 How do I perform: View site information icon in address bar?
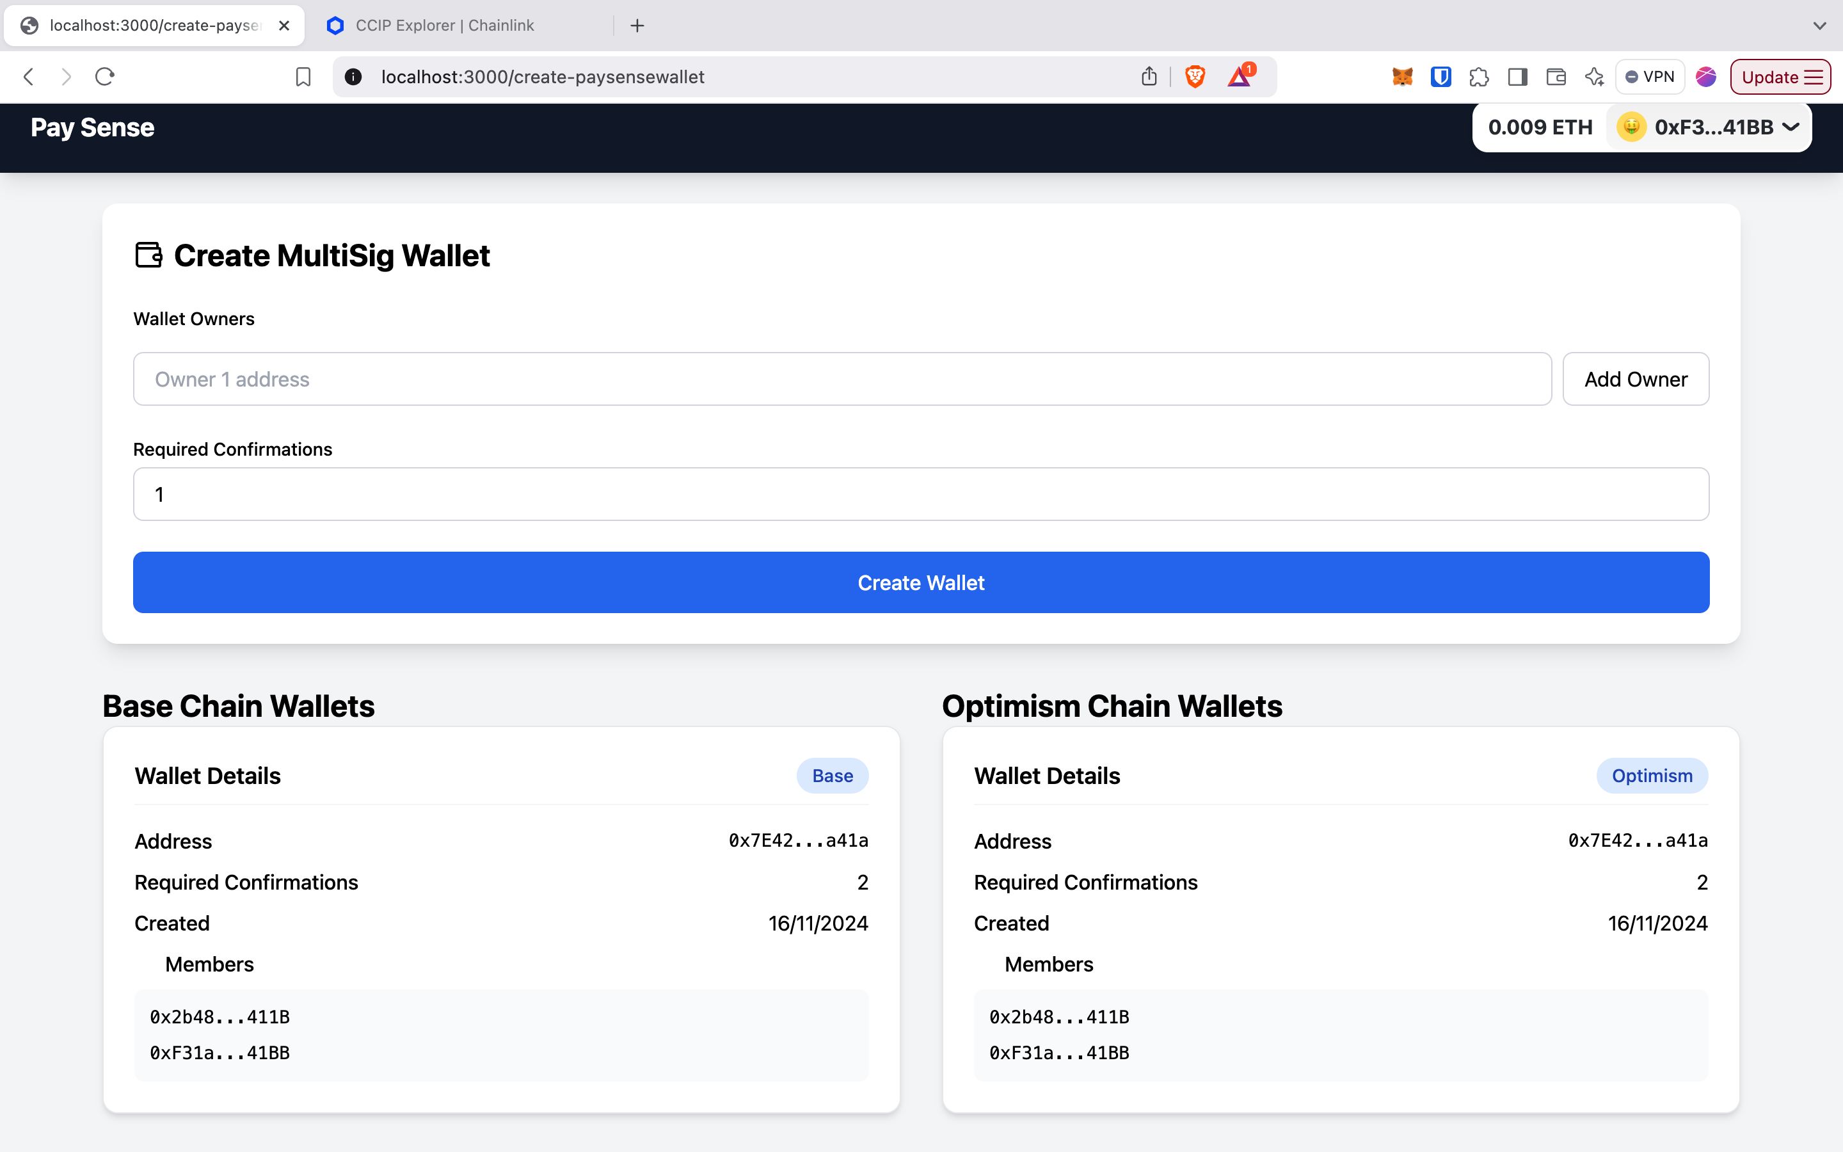pyautogui.click(x=353, y=77)
